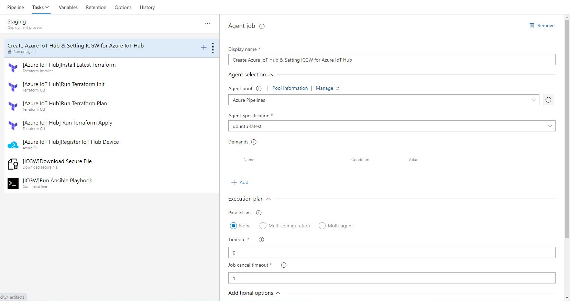Open the Agent Specification dropdown
Screen dimensions: 570x301
(392, 126)
